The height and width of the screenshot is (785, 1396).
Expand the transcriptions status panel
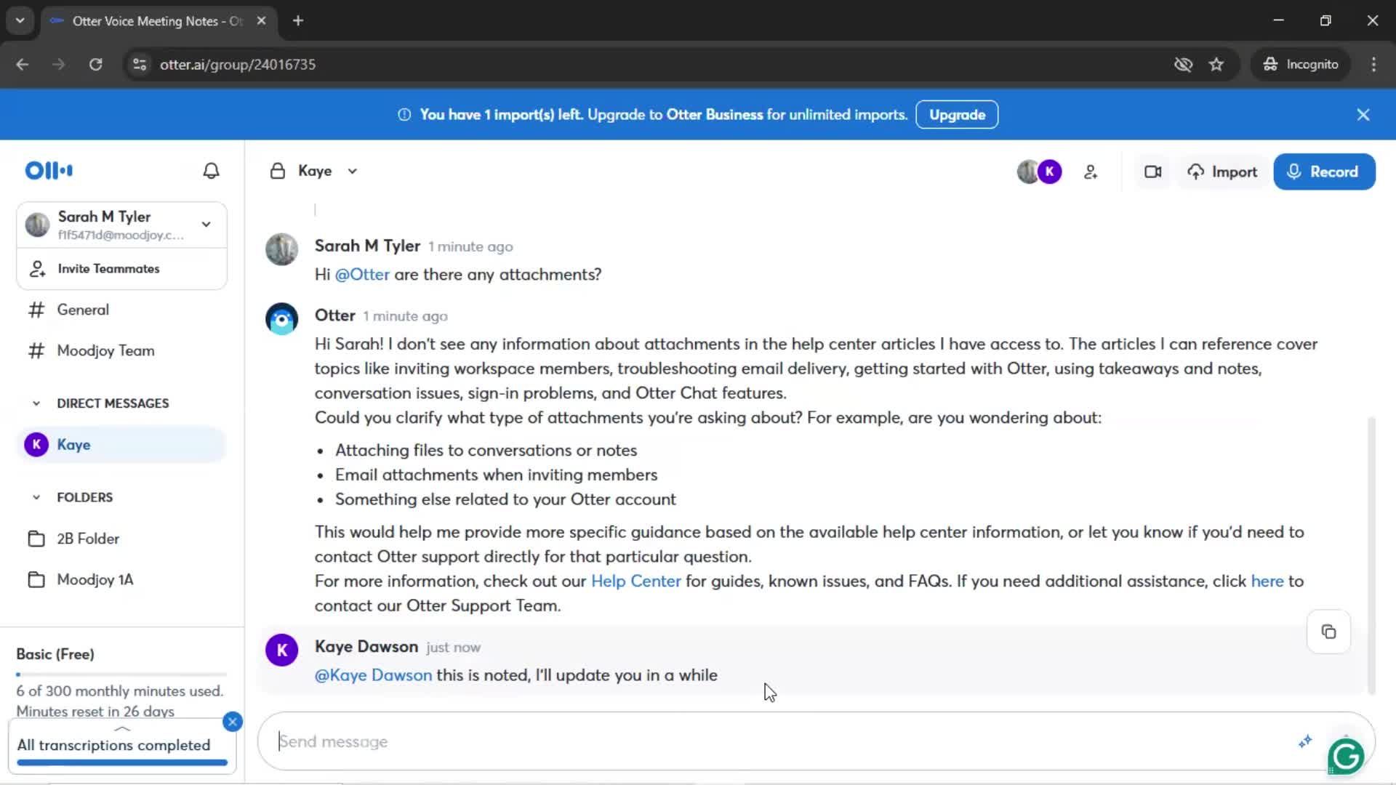122,728
